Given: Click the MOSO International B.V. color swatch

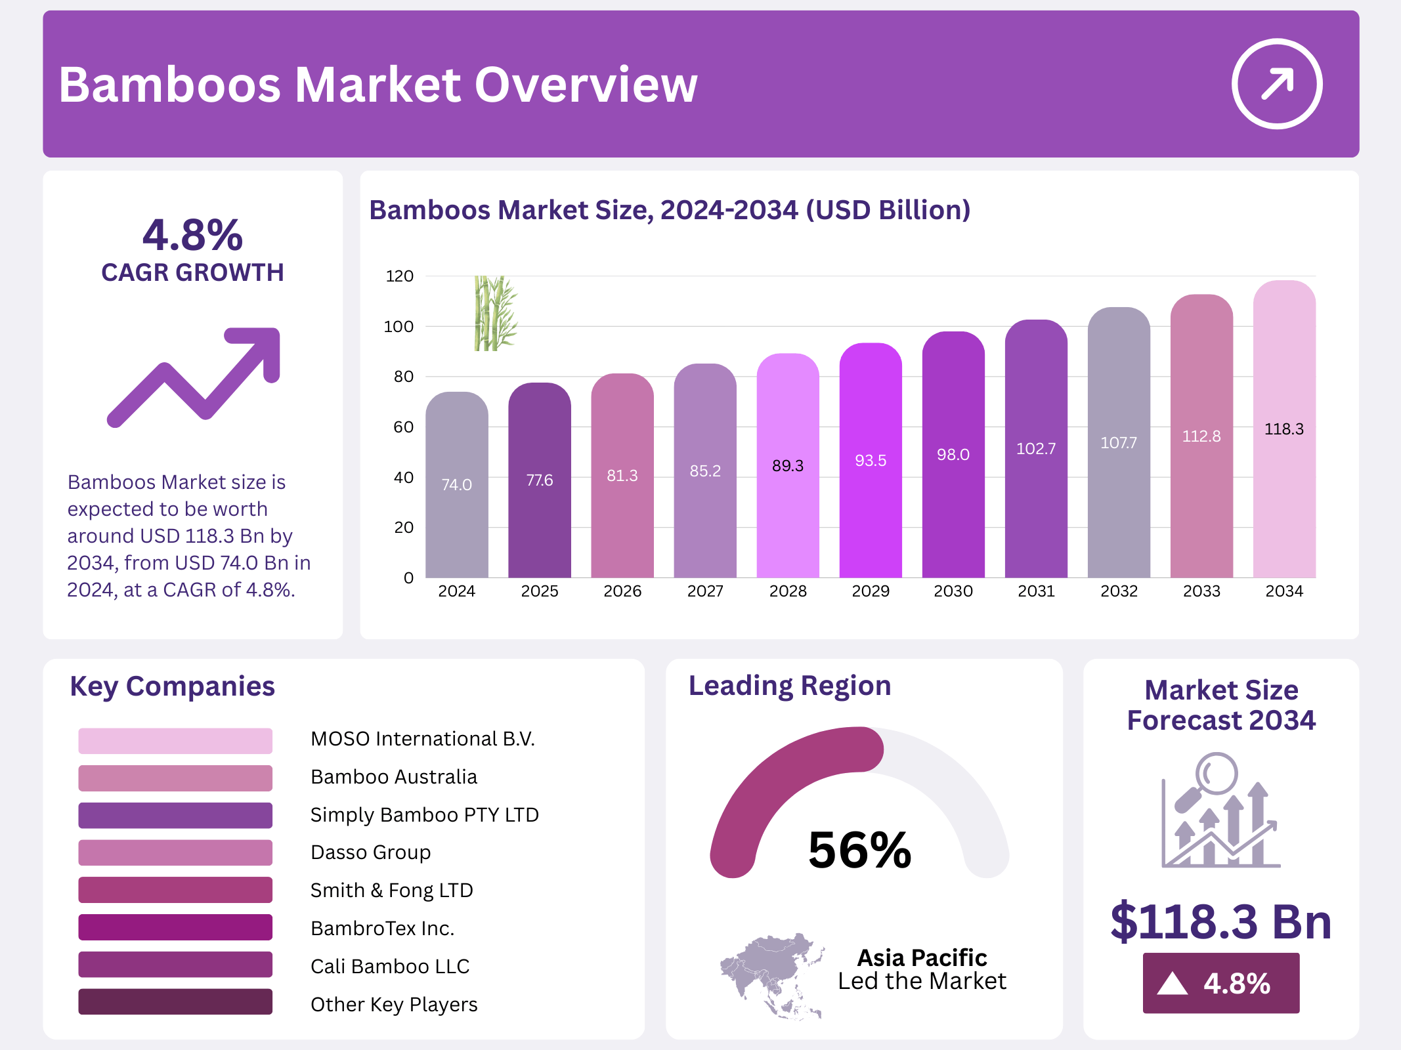Looking at the screenshot, I should (x=175, y=740).
